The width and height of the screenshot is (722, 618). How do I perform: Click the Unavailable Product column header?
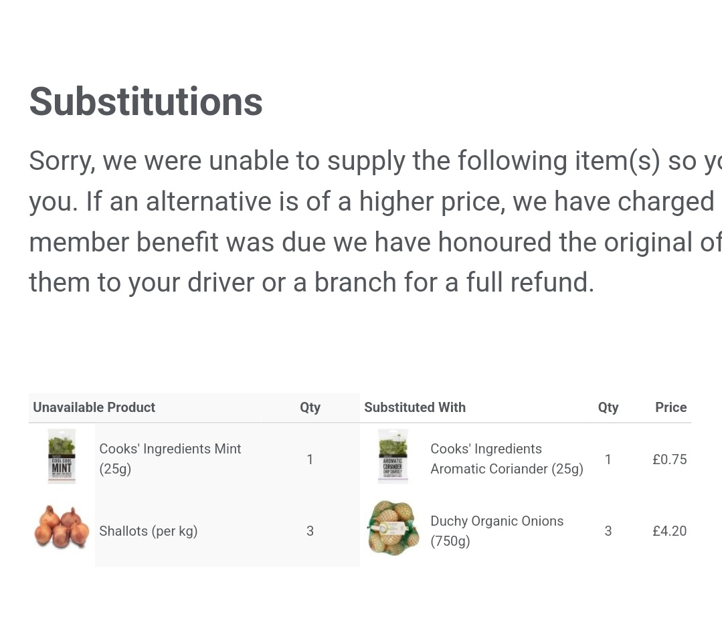(94, 407)
